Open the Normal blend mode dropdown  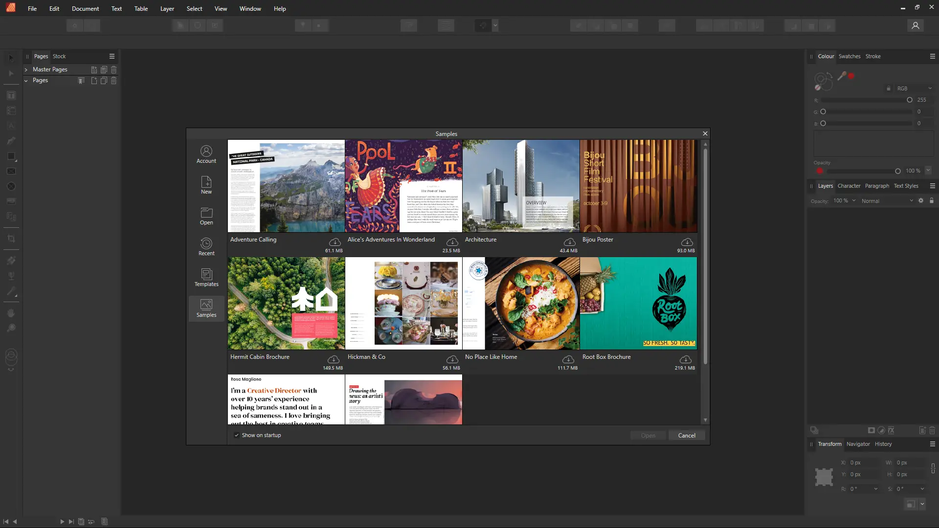887,201
